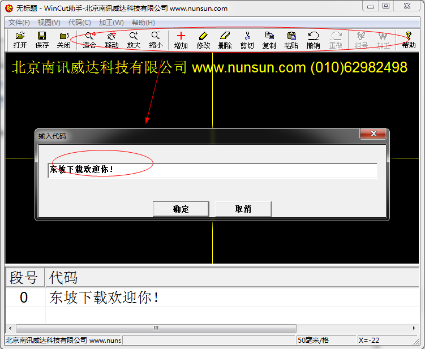
Task: Open the 加工(W) menu
Action: [x=111, y=23]
